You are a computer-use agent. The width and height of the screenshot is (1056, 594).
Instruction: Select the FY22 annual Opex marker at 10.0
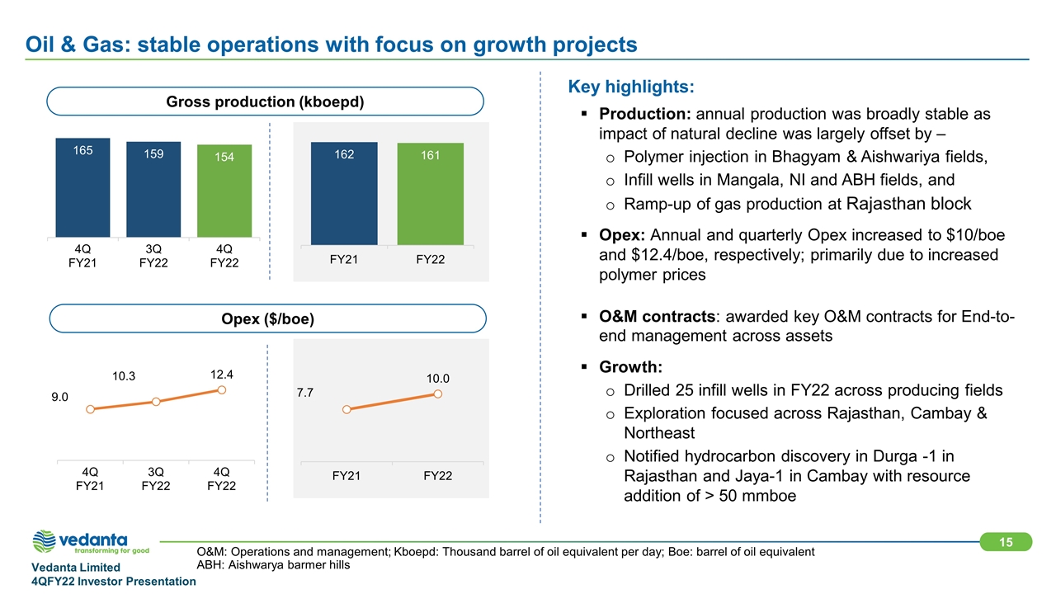(x=438, y=394)
